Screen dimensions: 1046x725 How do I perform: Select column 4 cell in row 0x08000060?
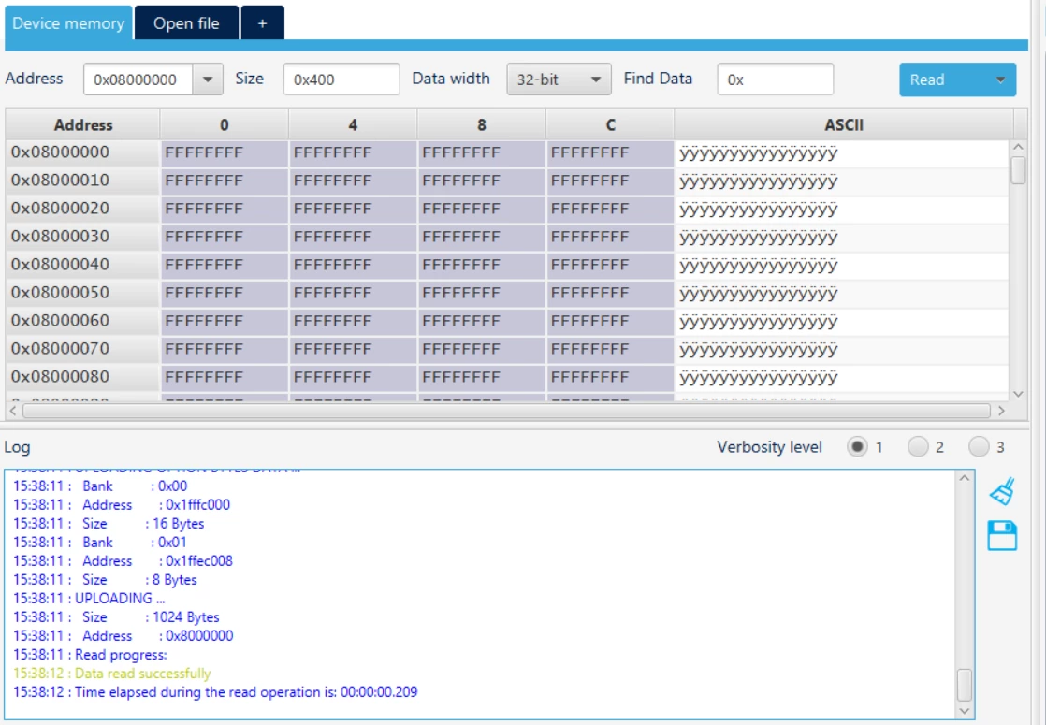tap(353, 321)
